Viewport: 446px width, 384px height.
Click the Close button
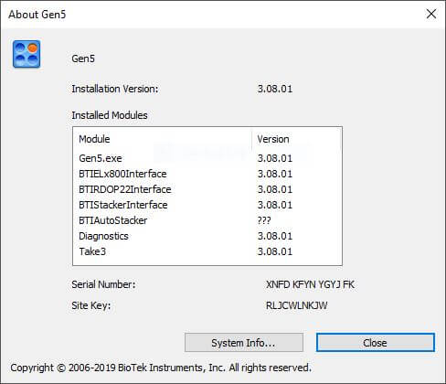pyautogui.click(x=376, y=343)
